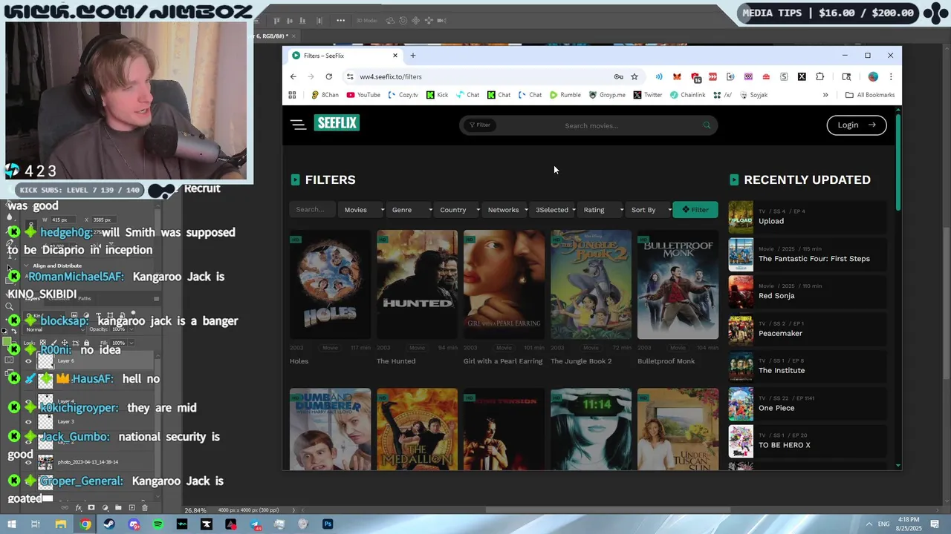Expand the Sort By dropdown
Viewport: 951px width, 534px height.
(x=649, y=210)
